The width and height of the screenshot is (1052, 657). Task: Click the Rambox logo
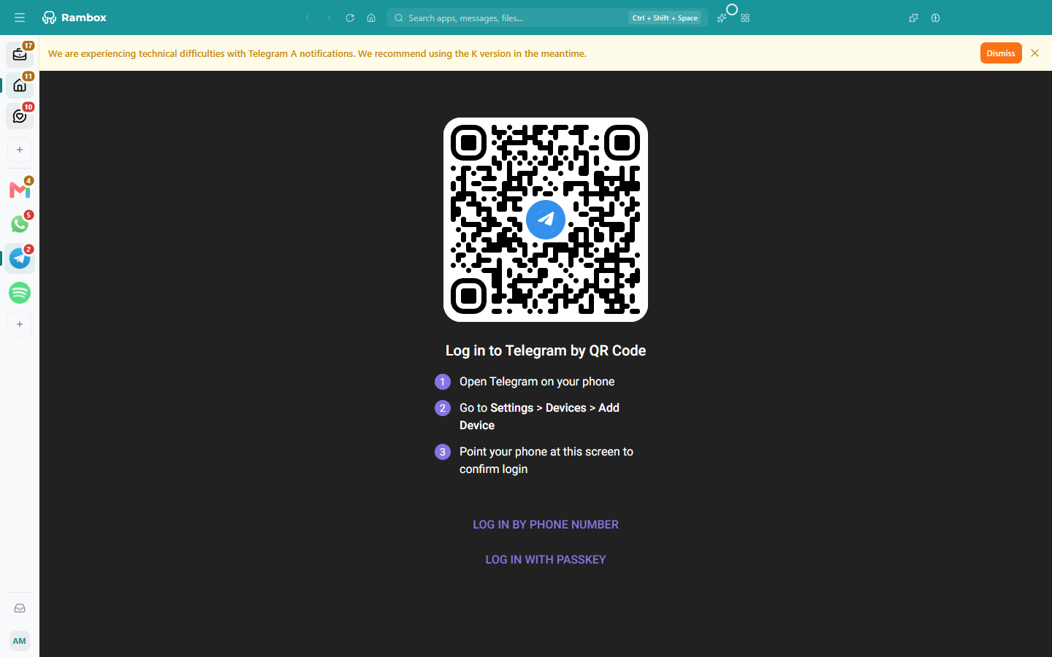[x=75, y=18]
